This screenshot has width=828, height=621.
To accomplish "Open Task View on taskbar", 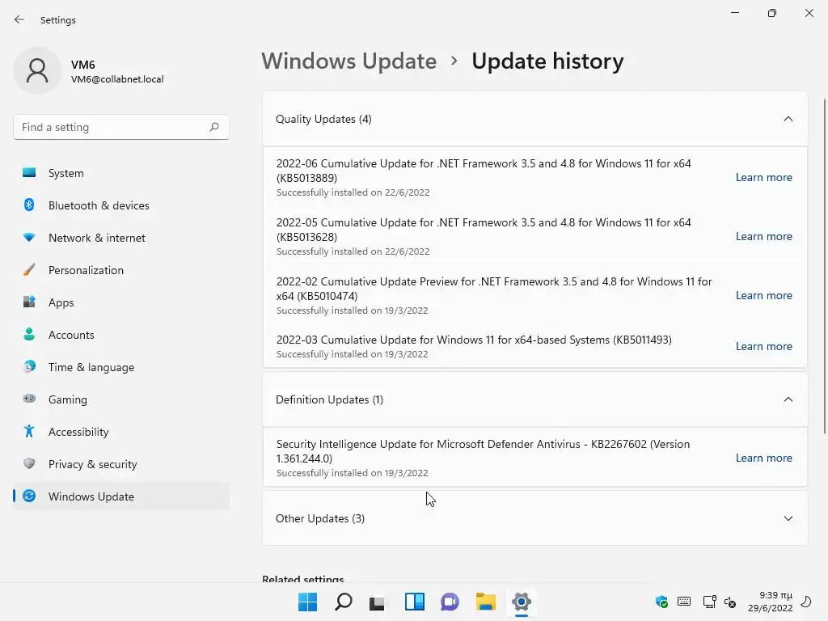I will [377, 602].
